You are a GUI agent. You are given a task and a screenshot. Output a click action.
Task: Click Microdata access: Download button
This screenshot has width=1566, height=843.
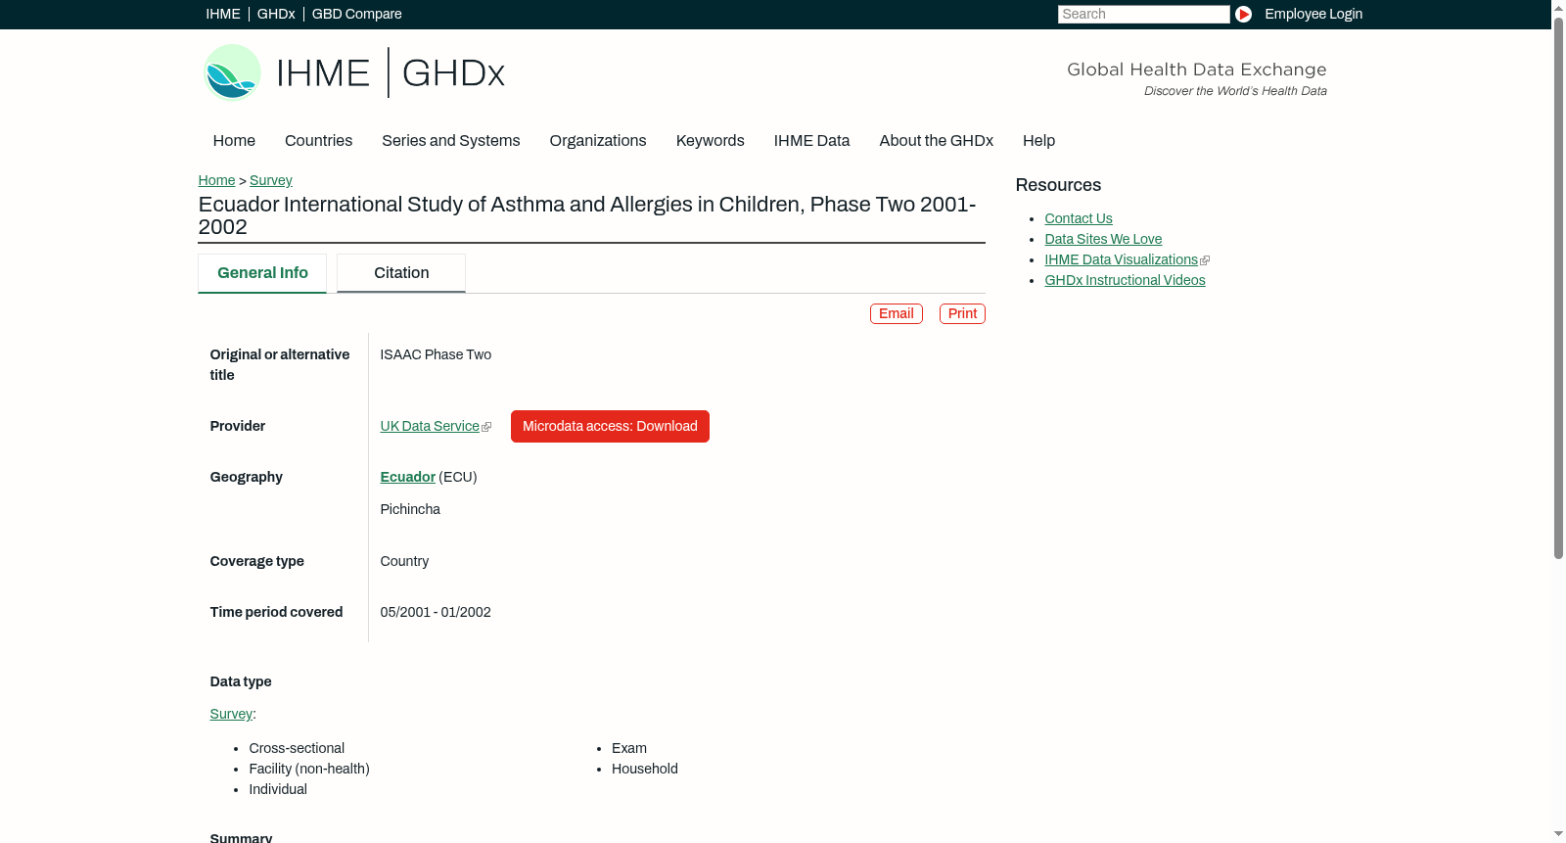coord(610,427)
